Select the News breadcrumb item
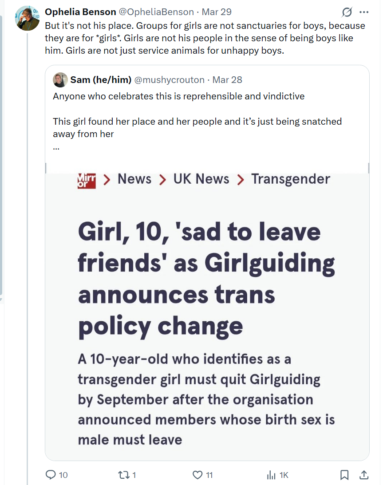The height and width of the screenshot is (485, 383). [134, 179]
